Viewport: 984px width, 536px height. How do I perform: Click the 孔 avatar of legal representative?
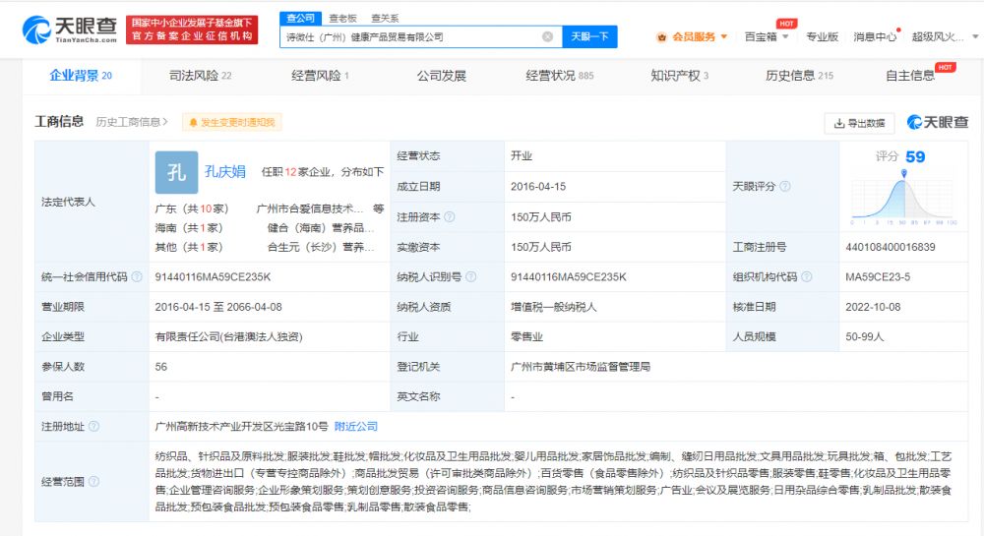coord(176,172)
